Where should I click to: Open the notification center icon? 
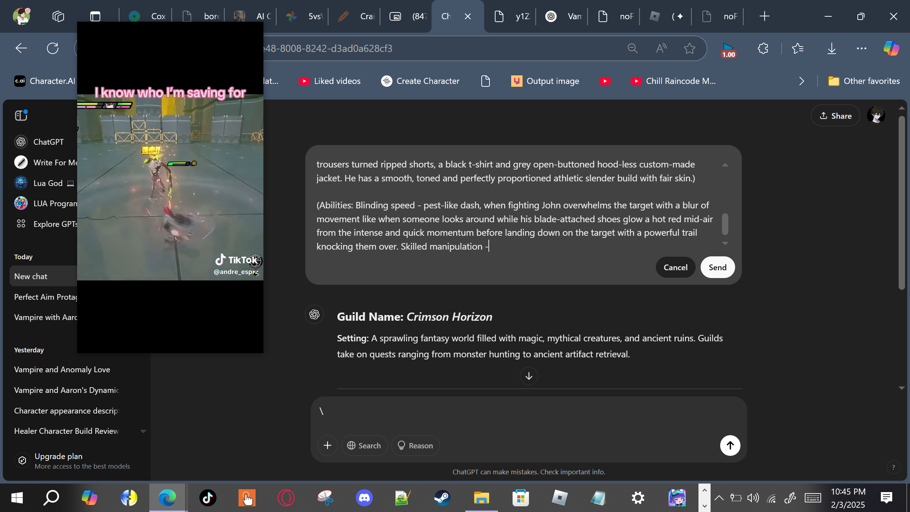click(887, 498)
